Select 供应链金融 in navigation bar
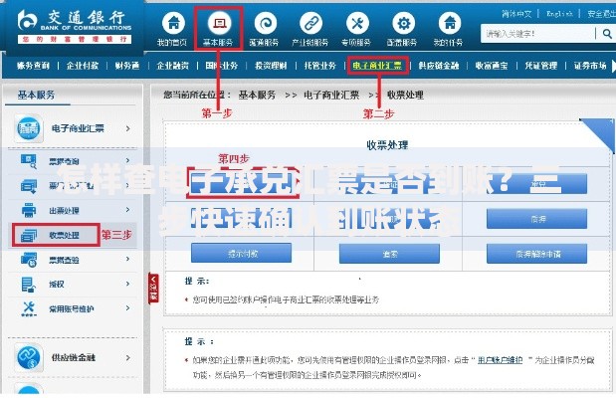Viewport: 616px width, 398px height. coord(439,66)
